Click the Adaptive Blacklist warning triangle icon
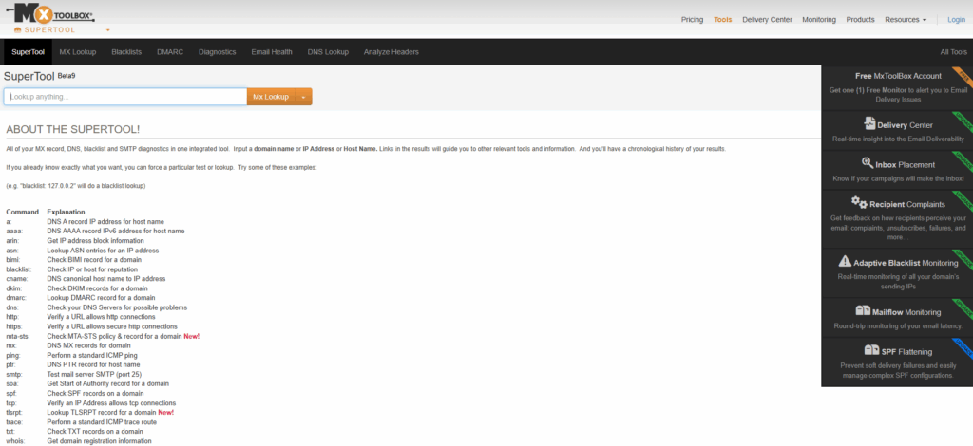Screen dimensions: 973x446 (845, 261)
